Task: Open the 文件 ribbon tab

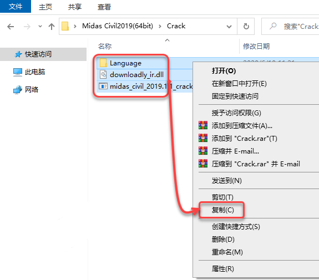Action: click(x=16, y=6)
